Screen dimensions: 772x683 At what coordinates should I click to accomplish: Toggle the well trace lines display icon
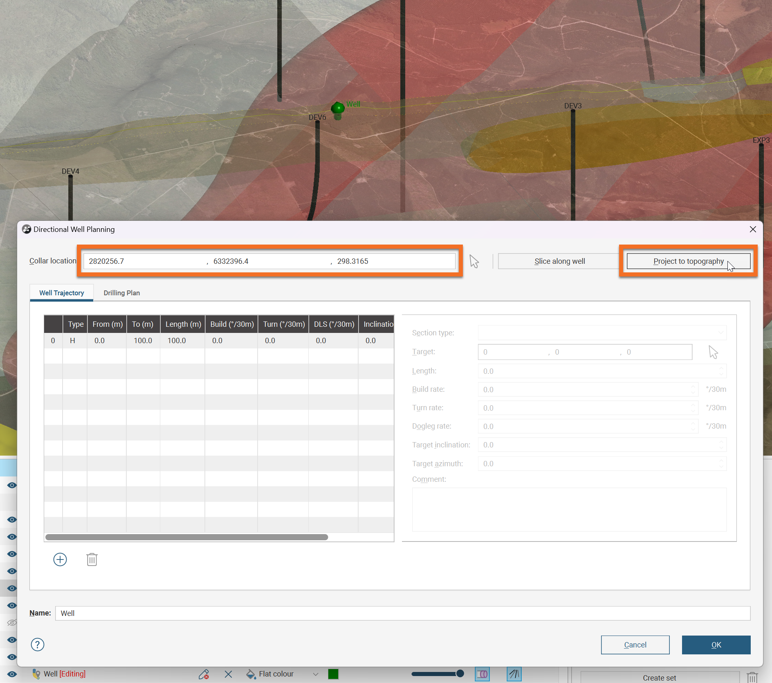(514, 674)
